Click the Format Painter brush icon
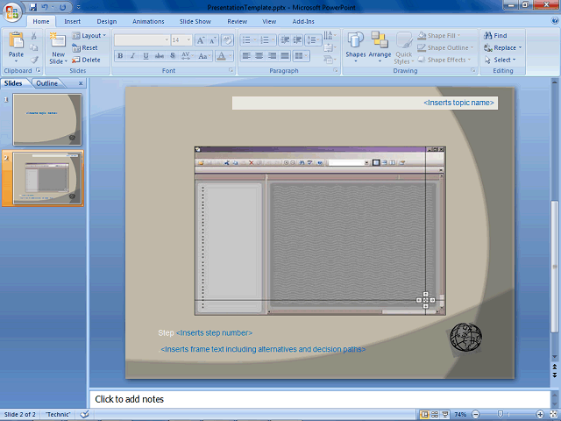 [33, 60]
